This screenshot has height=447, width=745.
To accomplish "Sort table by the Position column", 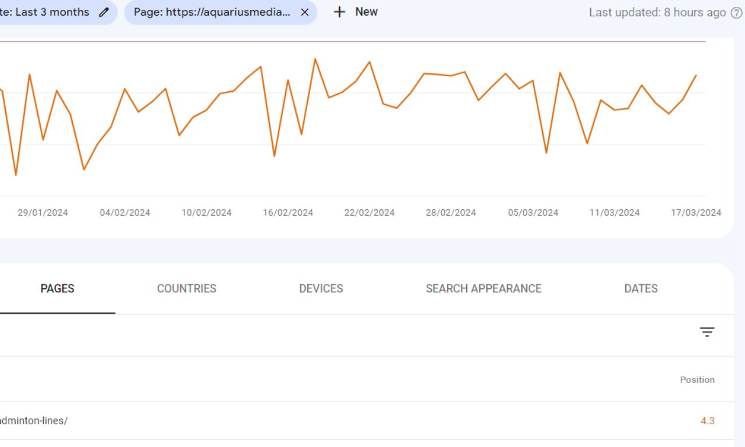I will 697,380.
